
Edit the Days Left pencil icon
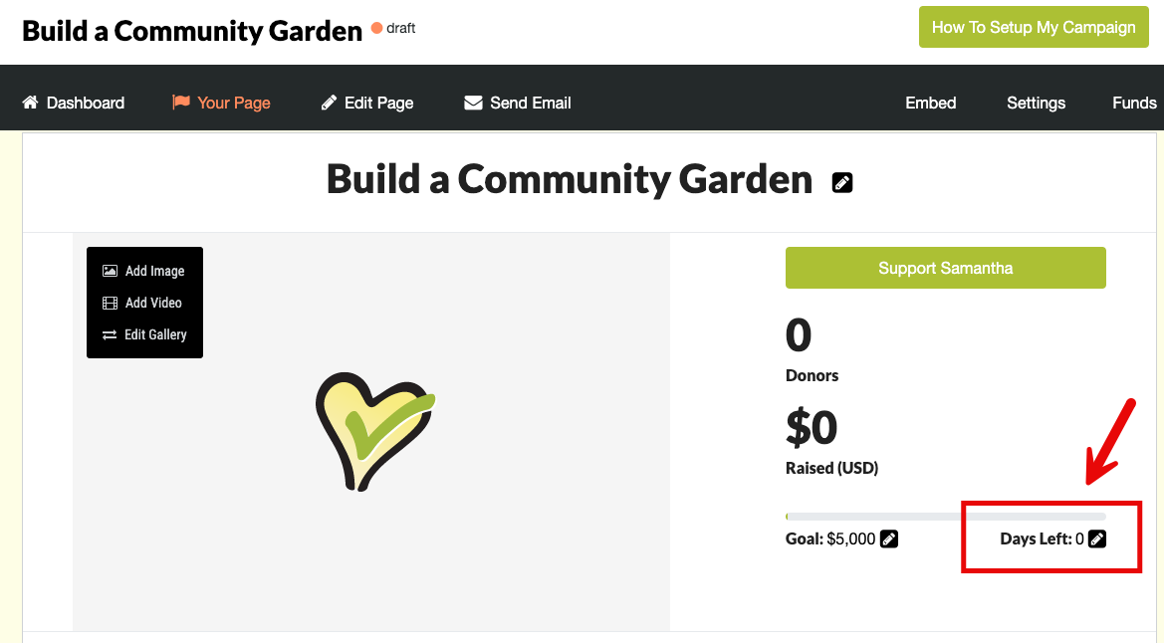click(x=1097, y=539)
